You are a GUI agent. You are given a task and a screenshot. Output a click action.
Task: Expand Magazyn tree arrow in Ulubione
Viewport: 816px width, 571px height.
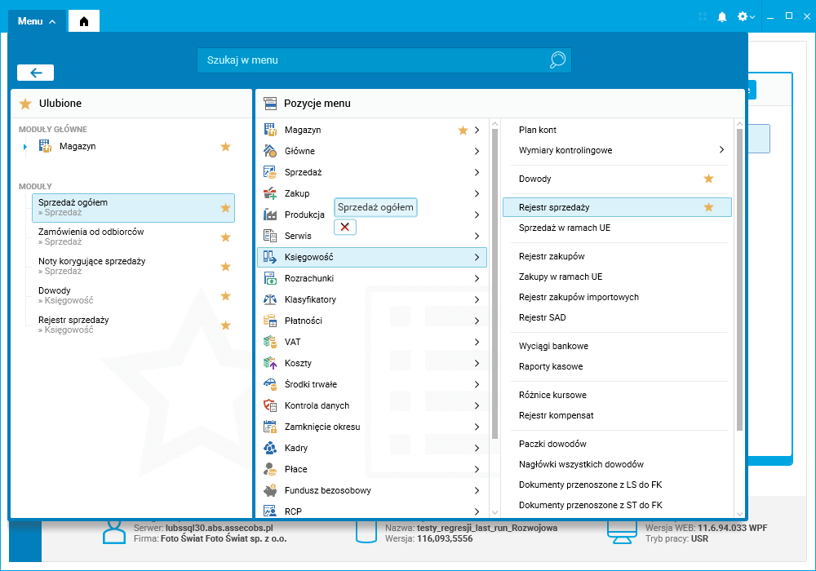25,147
